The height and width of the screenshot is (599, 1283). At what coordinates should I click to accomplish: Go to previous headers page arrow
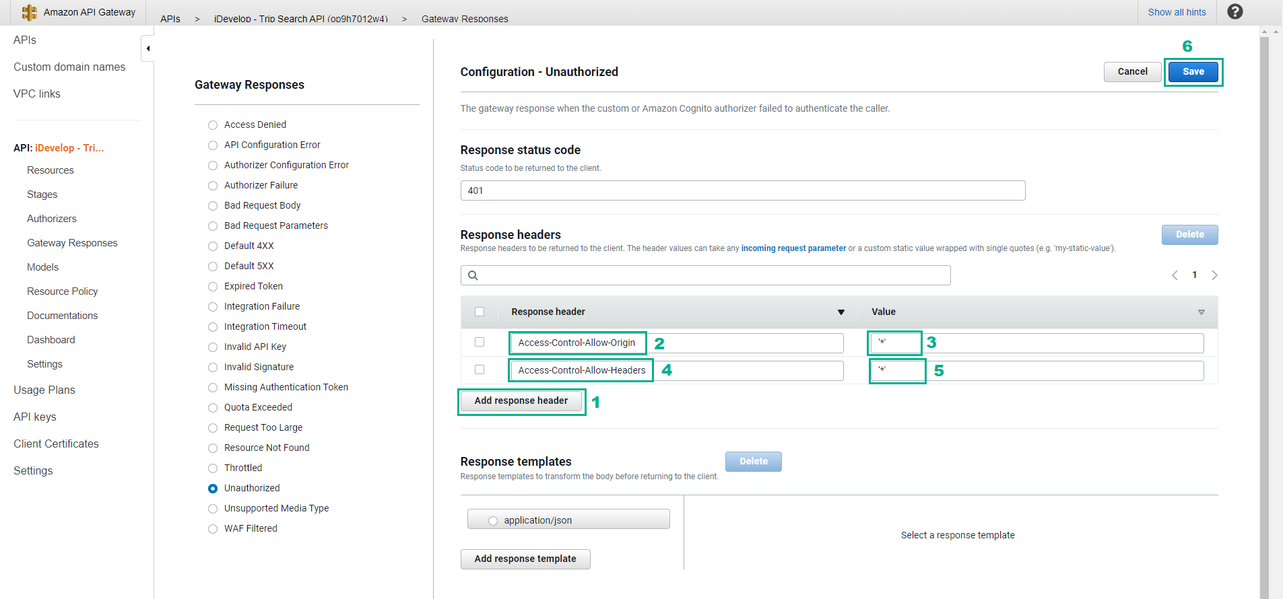1175,275
